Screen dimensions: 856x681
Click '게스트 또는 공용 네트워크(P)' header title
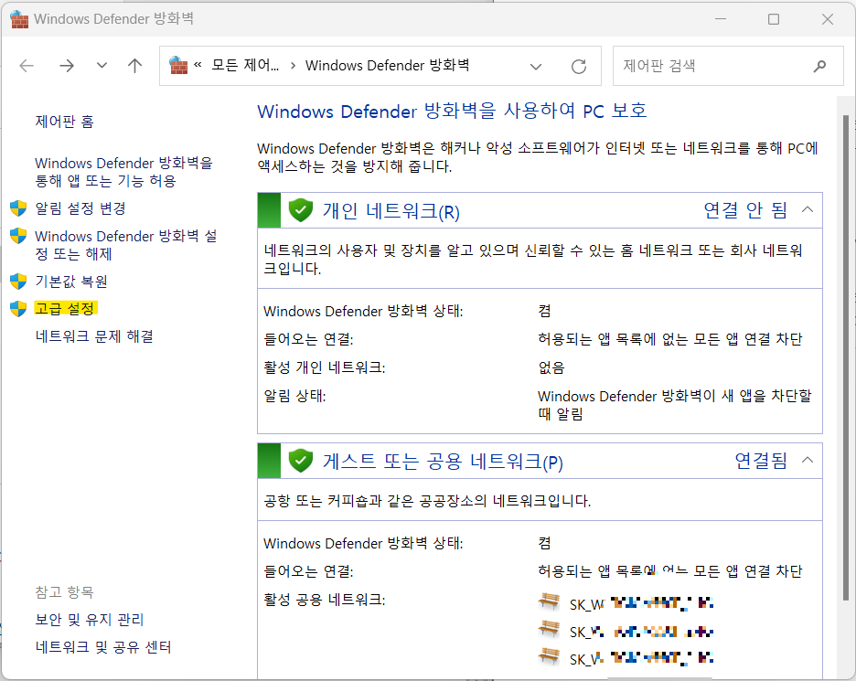(x=443, y=462)
